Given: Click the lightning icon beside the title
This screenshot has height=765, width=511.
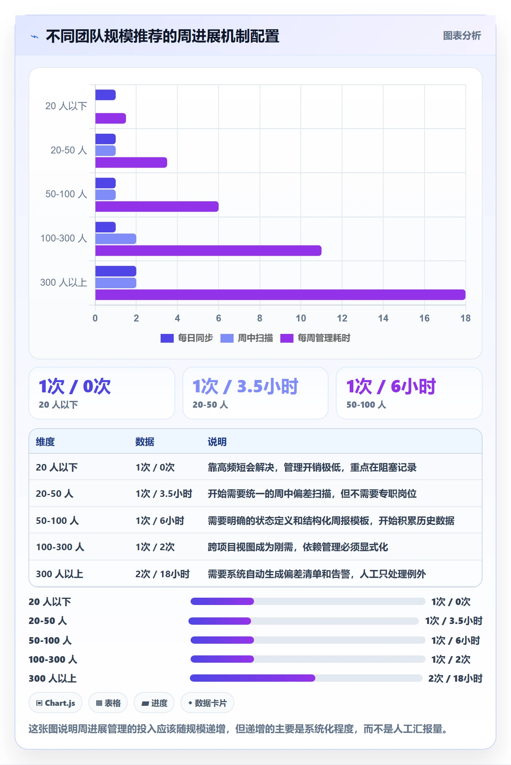Looking at the screenshot, I should tap(35, 37).
